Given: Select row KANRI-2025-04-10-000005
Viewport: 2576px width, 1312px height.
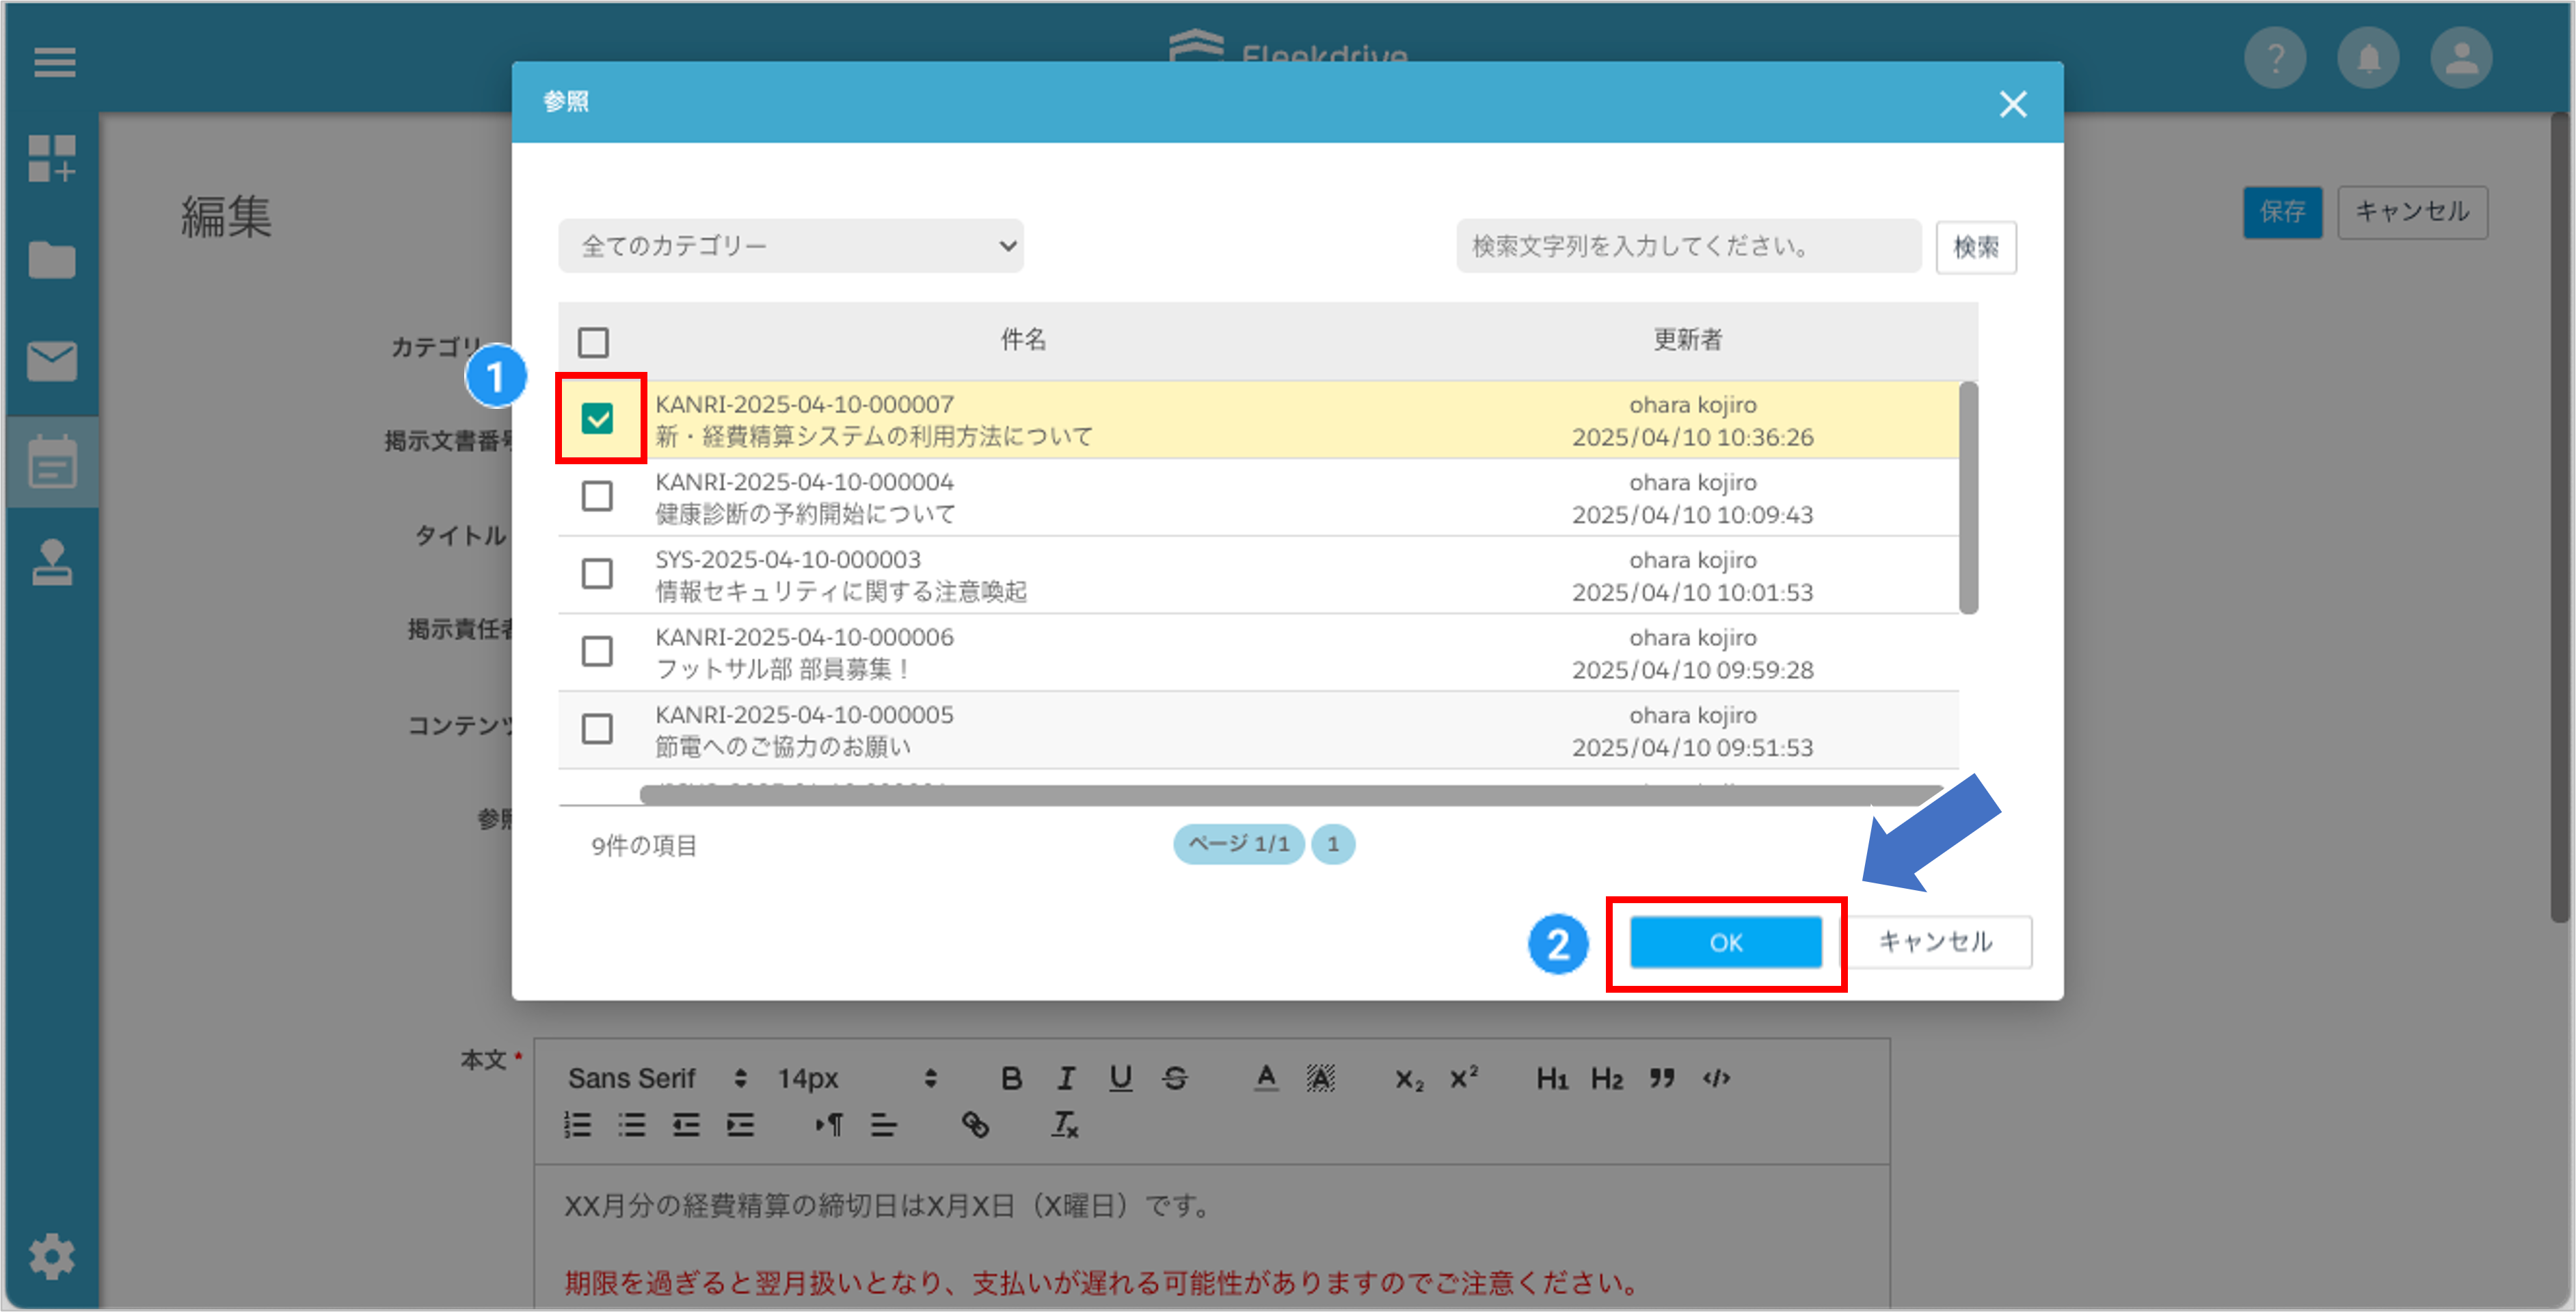Looking at the screenshot, I should 1258,730.
